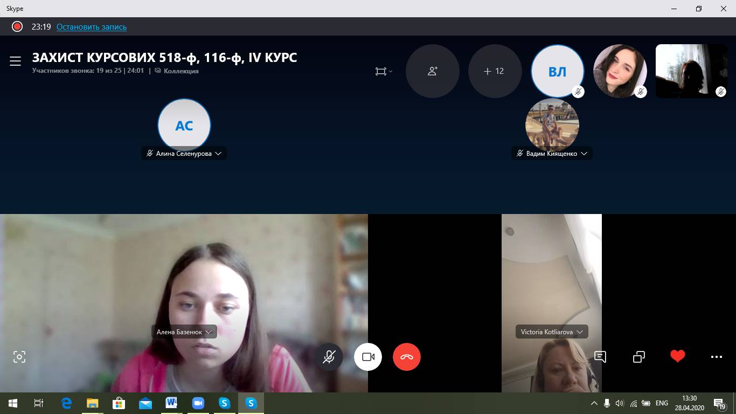
Task: Expand the view layout dropdown
Action: [384, 71]
